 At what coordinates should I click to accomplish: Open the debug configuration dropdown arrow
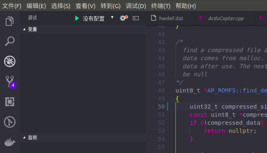click(112, 17)
